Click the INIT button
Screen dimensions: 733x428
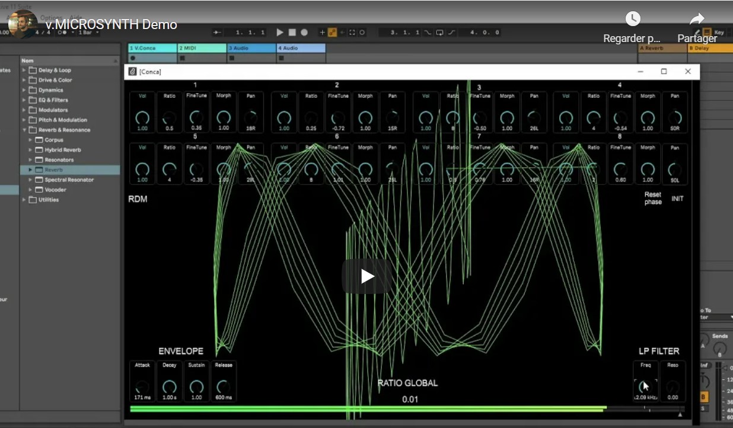tap(677, 199)
